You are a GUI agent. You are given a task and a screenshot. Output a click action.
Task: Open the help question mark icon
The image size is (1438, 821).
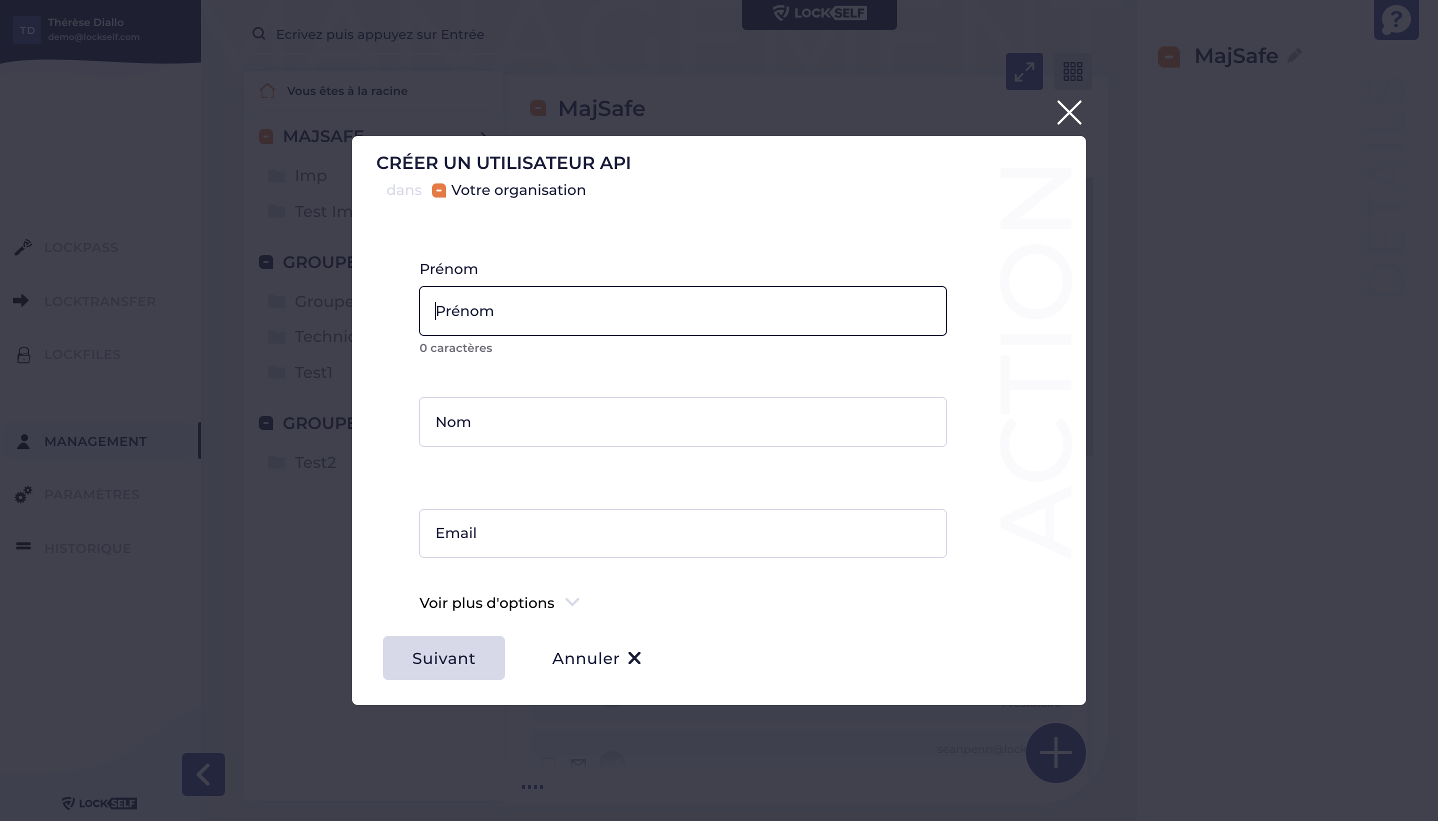(x=1395, y=19)
